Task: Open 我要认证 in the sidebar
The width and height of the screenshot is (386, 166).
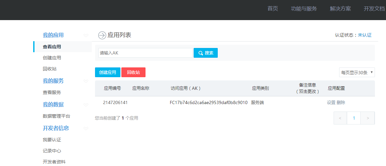Action: (x=52, y=140)
